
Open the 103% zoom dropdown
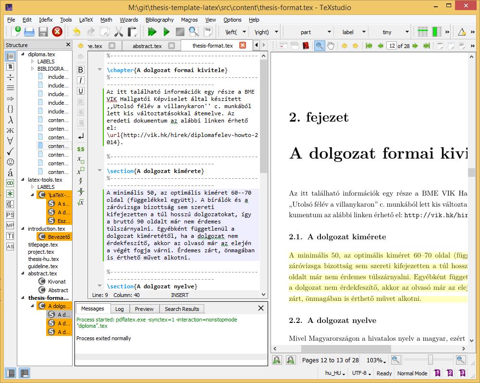click(x=376, y=360)
